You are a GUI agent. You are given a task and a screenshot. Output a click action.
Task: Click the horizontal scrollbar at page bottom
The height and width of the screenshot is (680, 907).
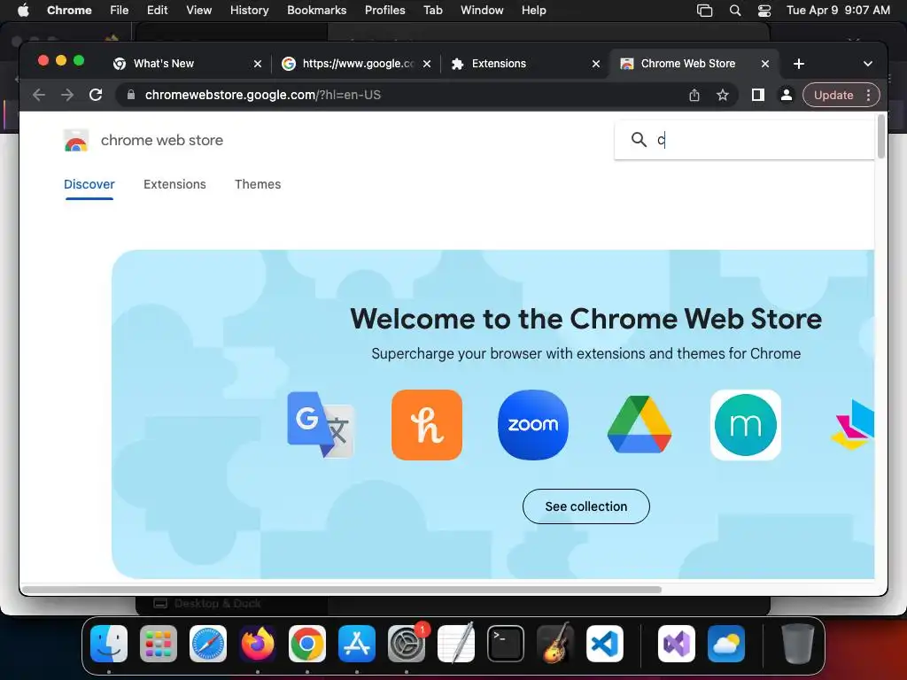[341, 590]
